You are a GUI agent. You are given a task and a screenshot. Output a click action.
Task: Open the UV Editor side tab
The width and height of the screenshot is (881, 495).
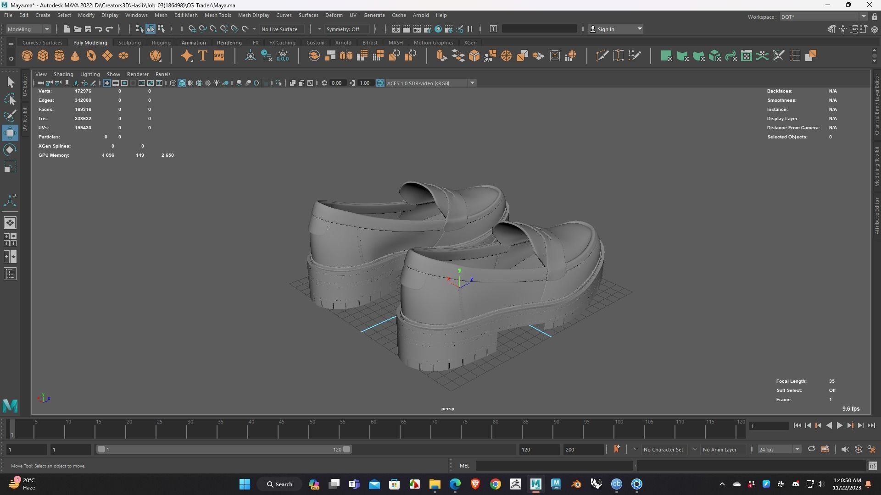[x=25, y=85]
